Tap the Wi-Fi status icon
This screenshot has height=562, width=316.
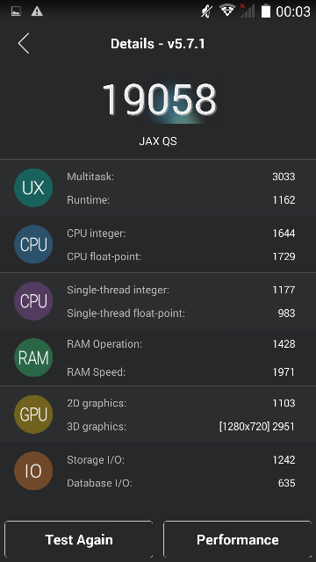pyautogui.click(x=226, y=11)
